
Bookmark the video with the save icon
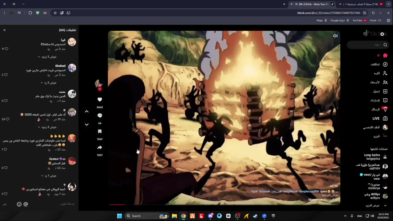pos(99,131)
